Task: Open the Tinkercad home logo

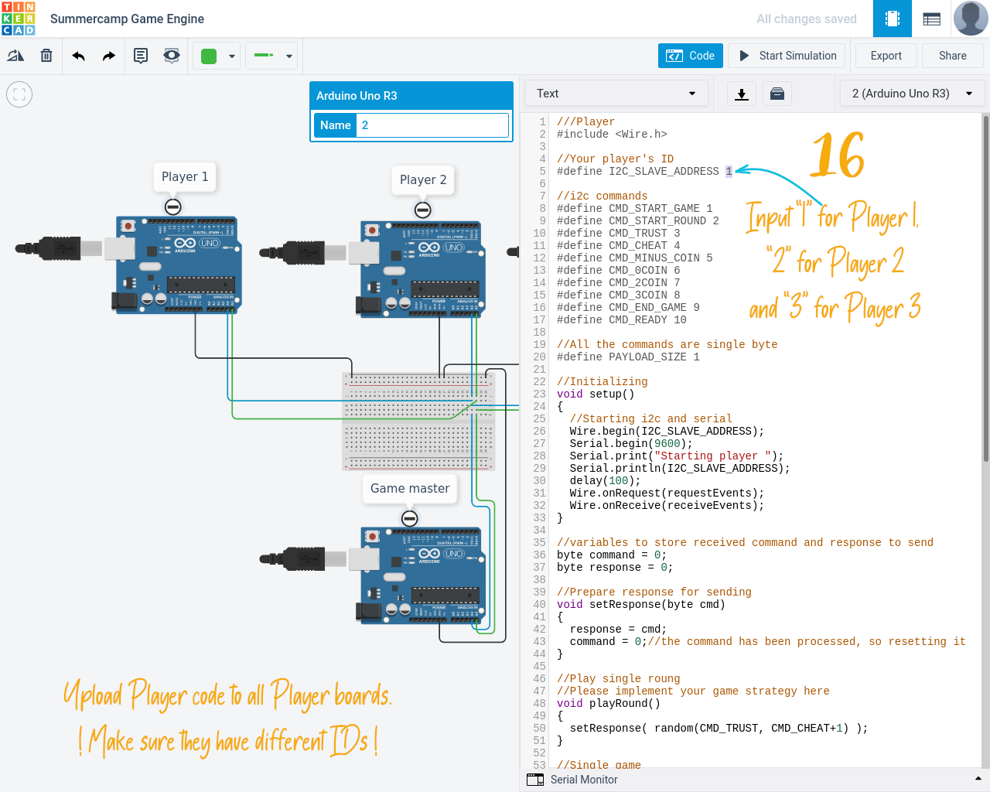Action: click(19, 19)
